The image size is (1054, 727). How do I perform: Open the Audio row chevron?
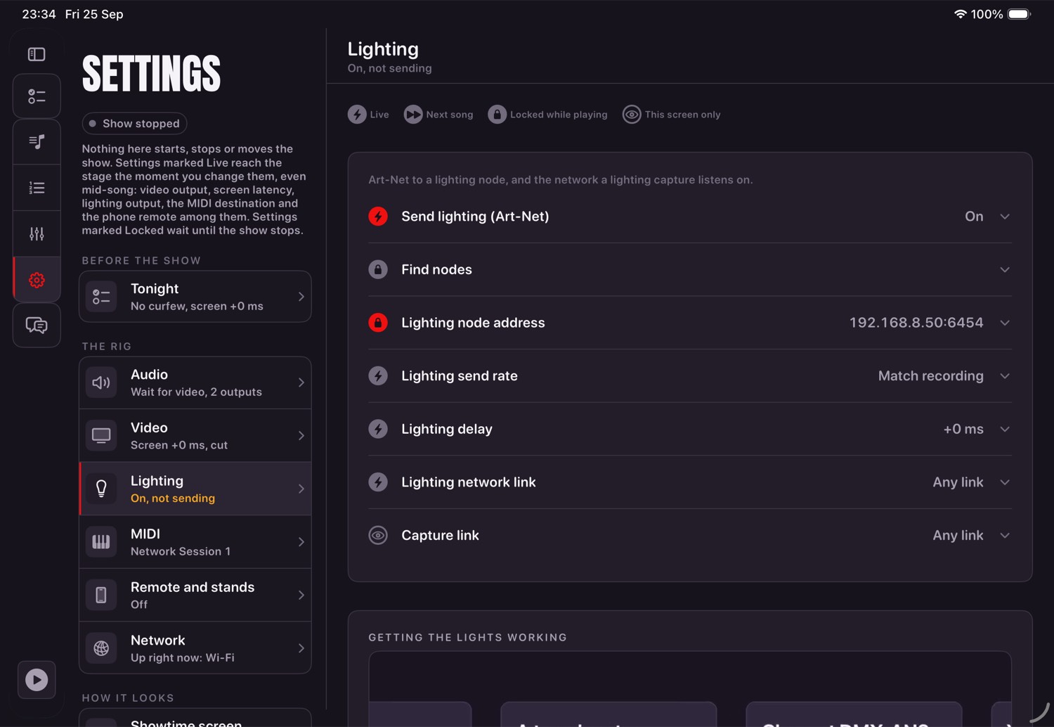pos(301,382)
